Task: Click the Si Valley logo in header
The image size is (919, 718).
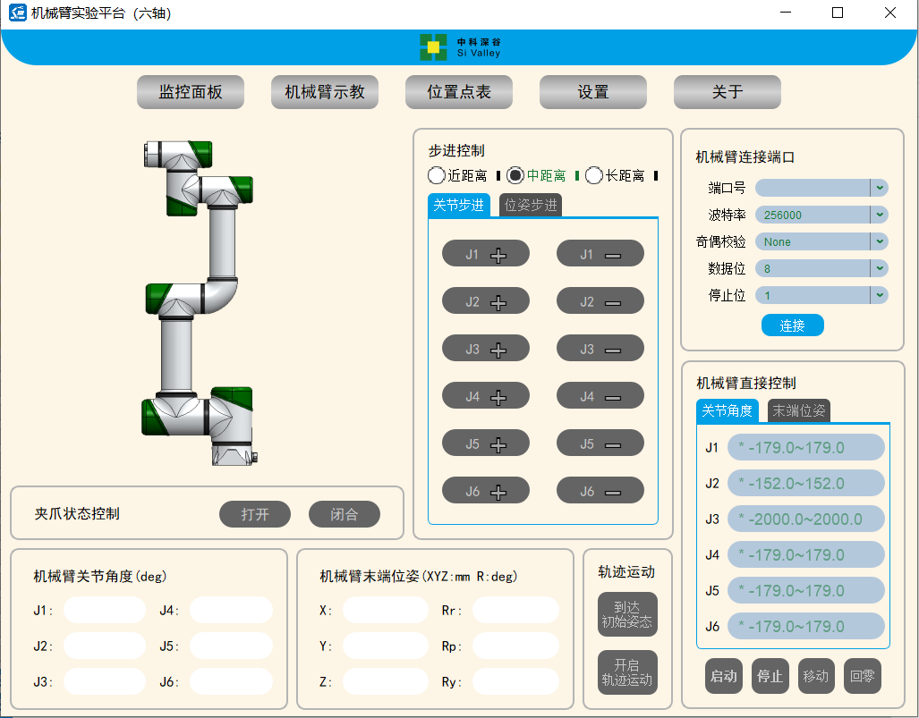Action: 460,47
